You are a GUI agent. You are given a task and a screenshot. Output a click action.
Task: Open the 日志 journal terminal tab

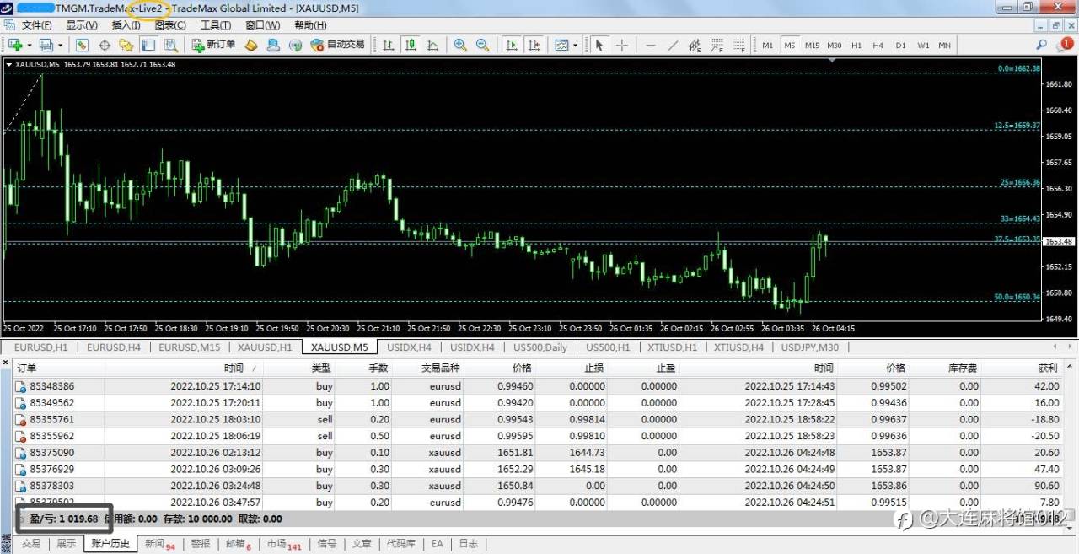[469, 544]
